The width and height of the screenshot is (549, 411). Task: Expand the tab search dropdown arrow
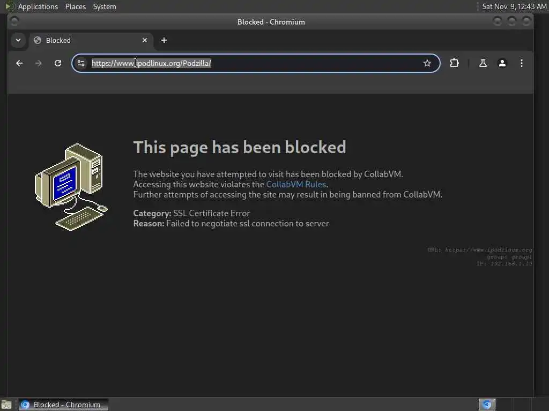coord(18,40)
